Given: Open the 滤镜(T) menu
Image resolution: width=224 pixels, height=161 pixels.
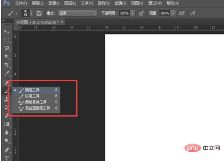Looking at the screenshot, I should [x=121, y=3].
